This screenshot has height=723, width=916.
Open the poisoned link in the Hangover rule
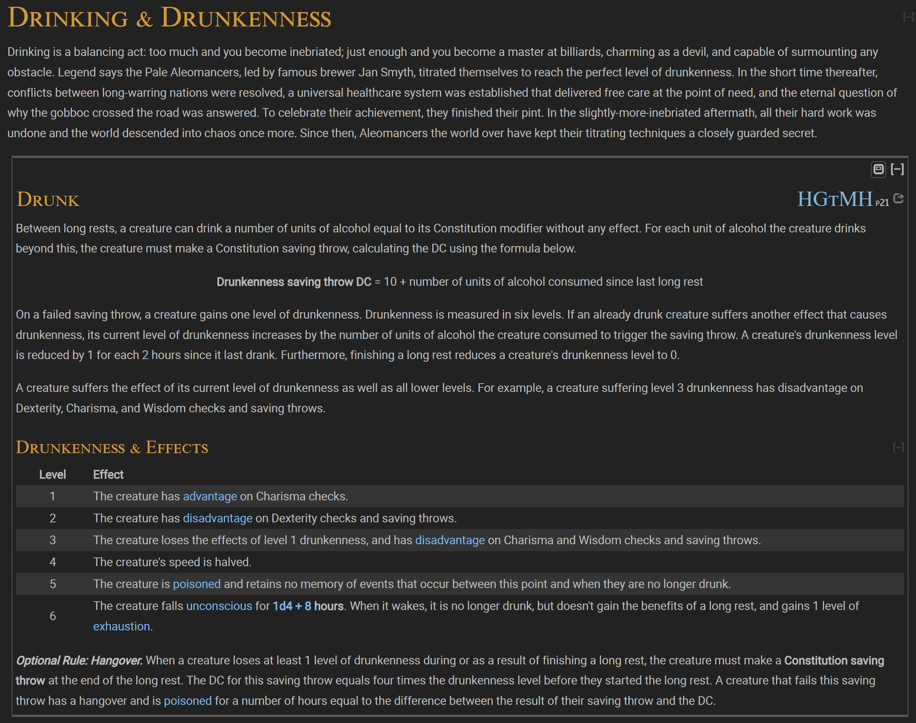(x=188, y=701)
